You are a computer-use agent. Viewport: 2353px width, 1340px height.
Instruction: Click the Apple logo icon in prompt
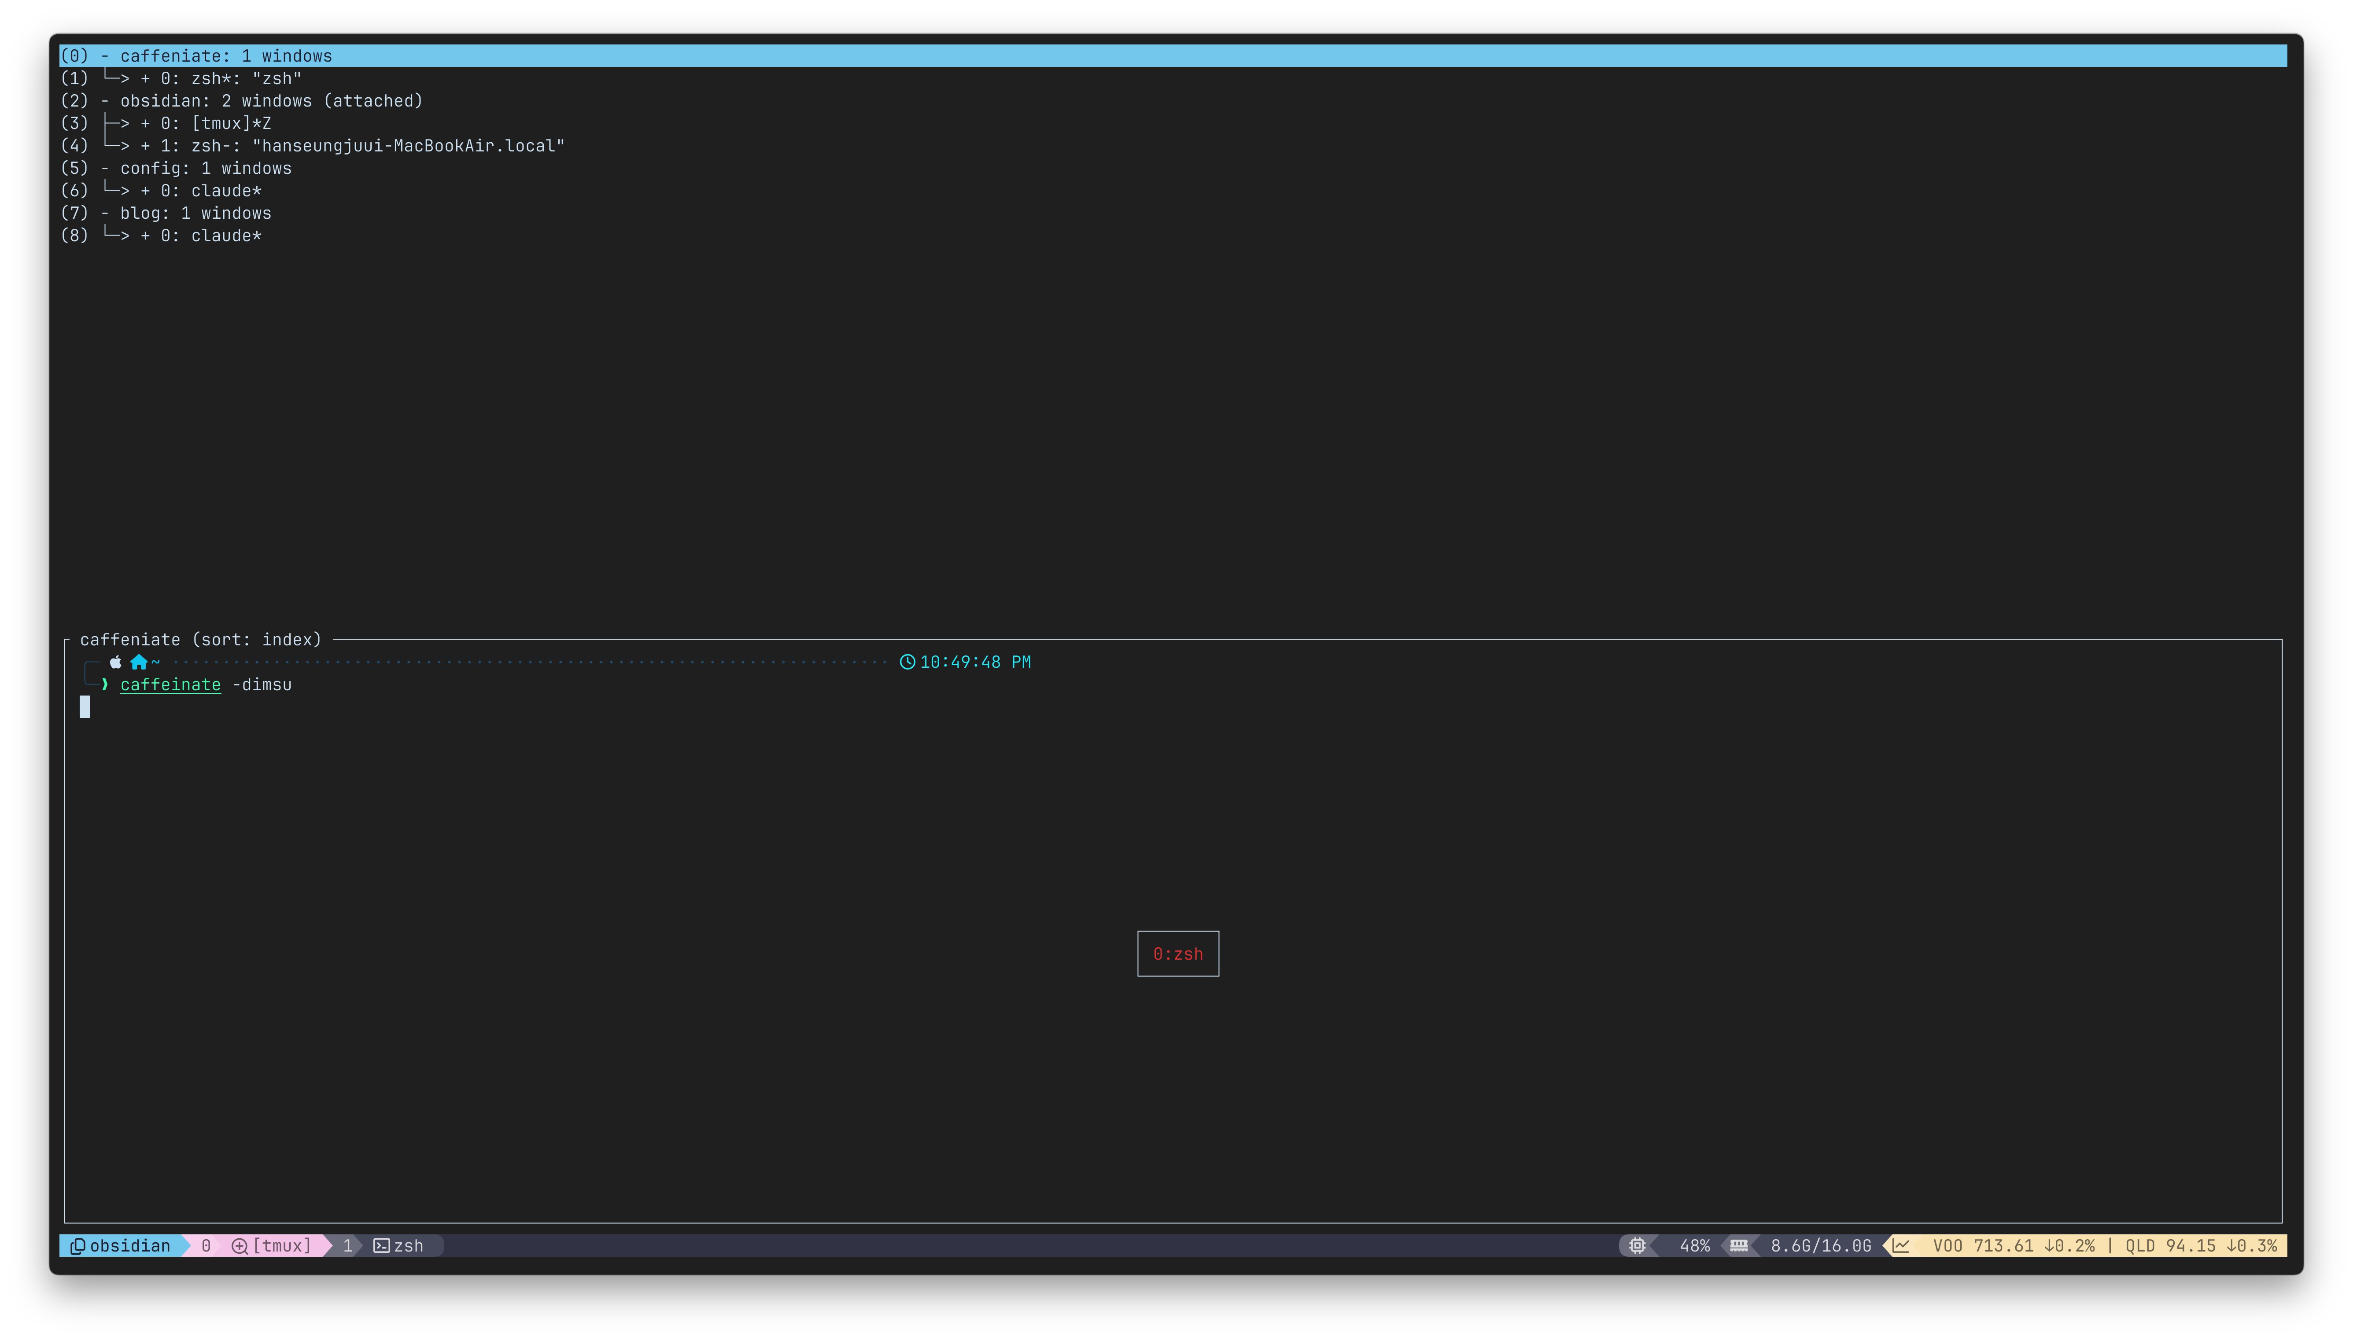click(x=116, y=662)
